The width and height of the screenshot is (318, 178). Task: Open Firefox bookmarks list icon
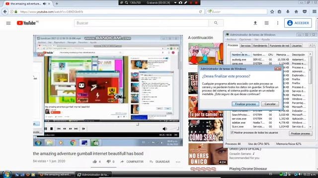click(279, 12)
